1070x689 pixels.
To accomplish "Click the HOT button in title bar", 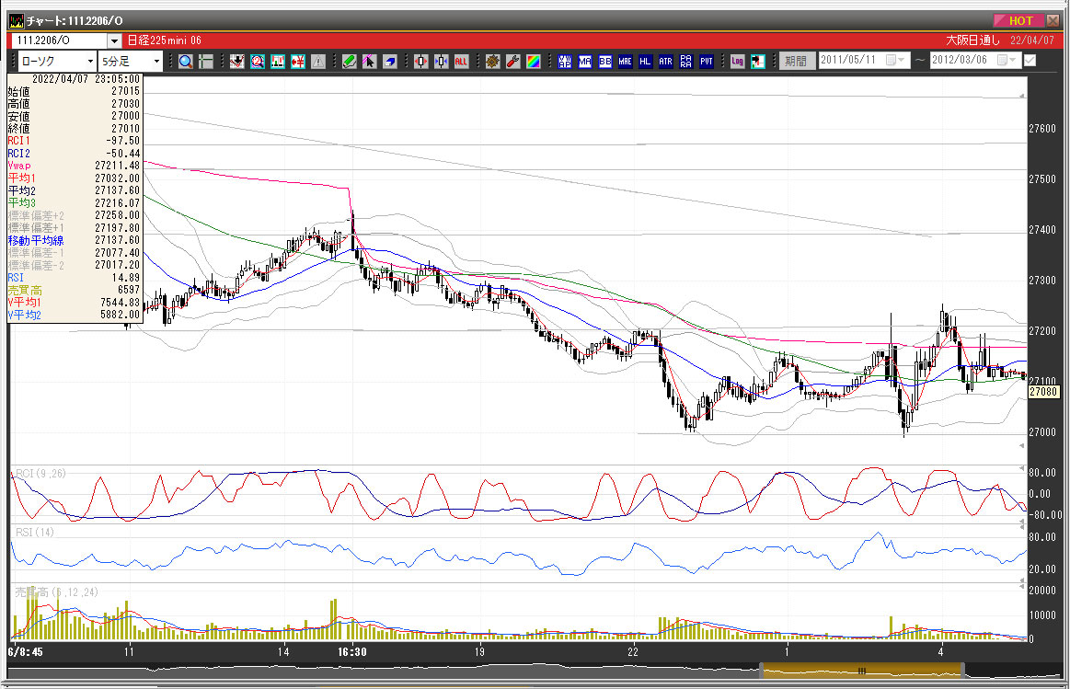I will 1018,20.
